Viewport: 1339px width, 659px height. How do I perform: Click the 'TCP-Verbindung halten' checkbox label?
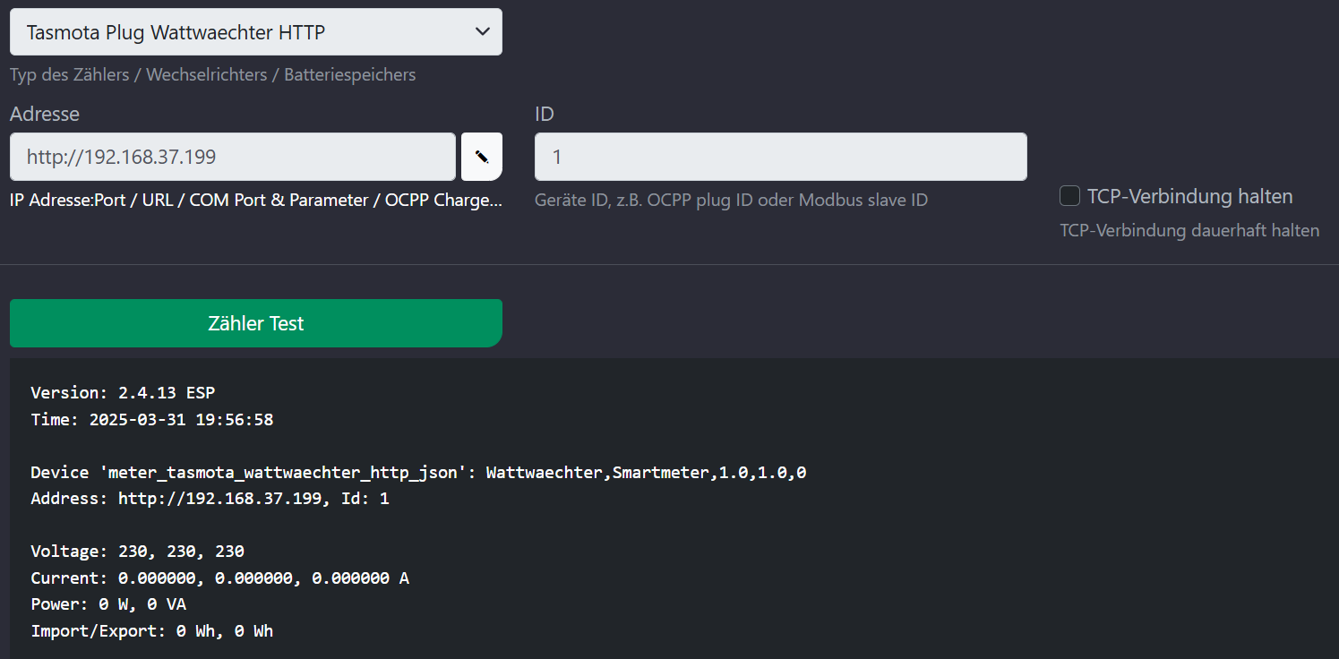pos(1190,196)
